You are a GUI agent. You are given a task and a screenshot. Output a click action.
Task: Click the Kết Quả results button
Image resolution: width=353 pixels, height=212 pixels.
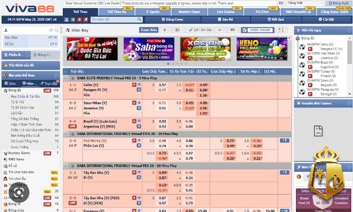pos(276,20)
